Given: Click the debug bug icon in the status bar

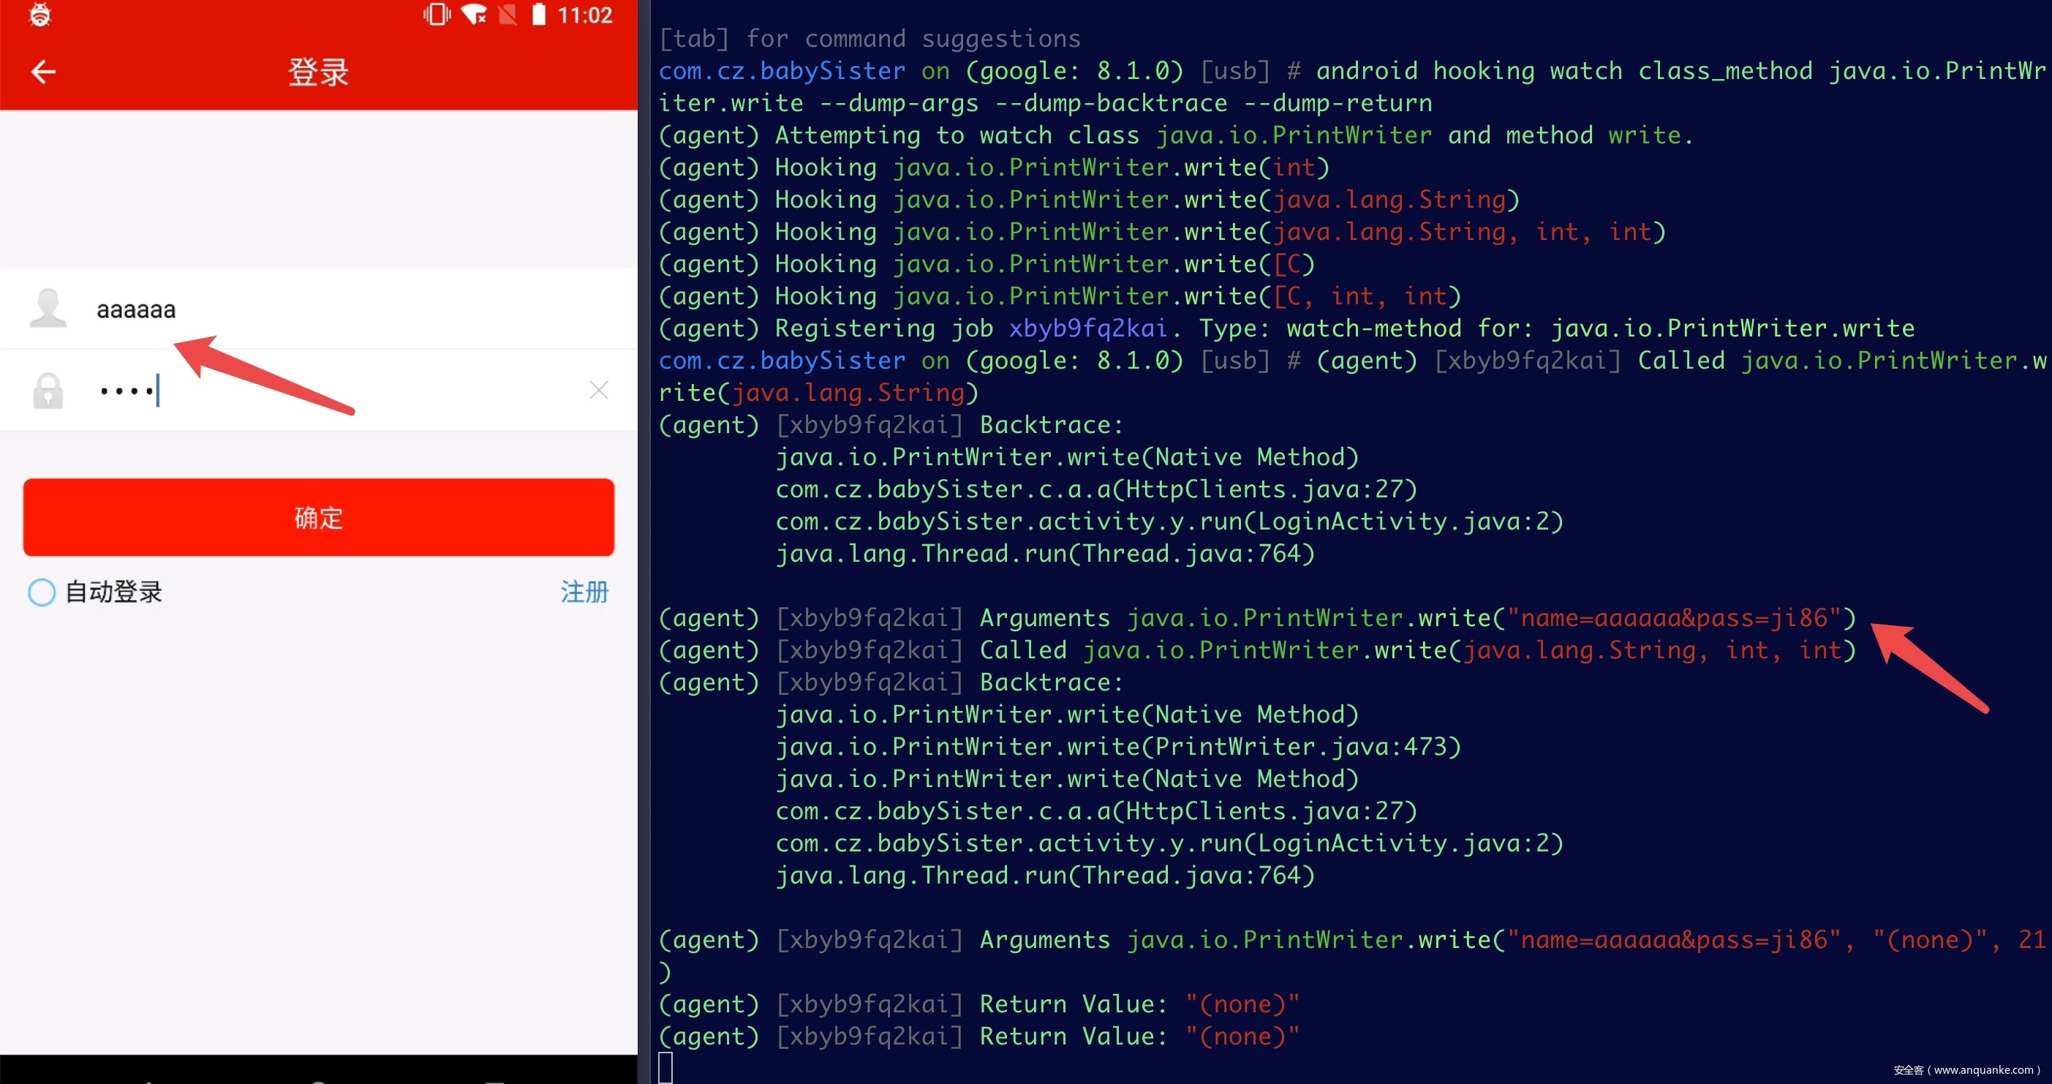Looking at the screenshot, I should [x=39, y=15].
